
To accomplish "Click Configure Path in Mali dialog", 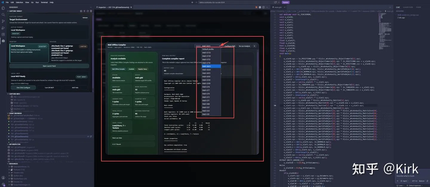I will 230,46.
